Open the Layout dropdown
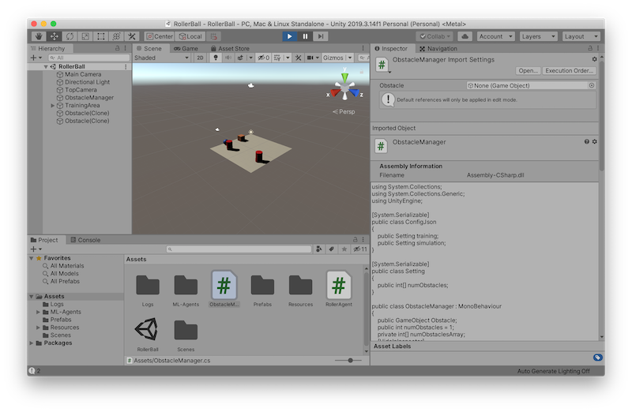The width and height of the screenshot is (632, 412). [581, 36]
